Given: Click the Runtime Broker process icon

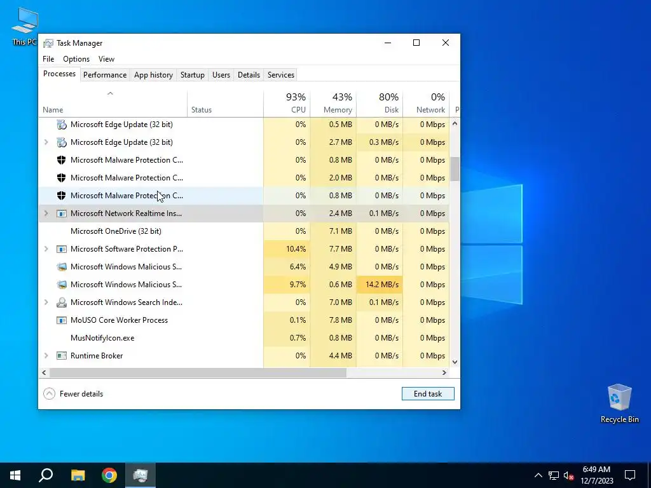Looking at the screenshot, I should click(62, 356).
